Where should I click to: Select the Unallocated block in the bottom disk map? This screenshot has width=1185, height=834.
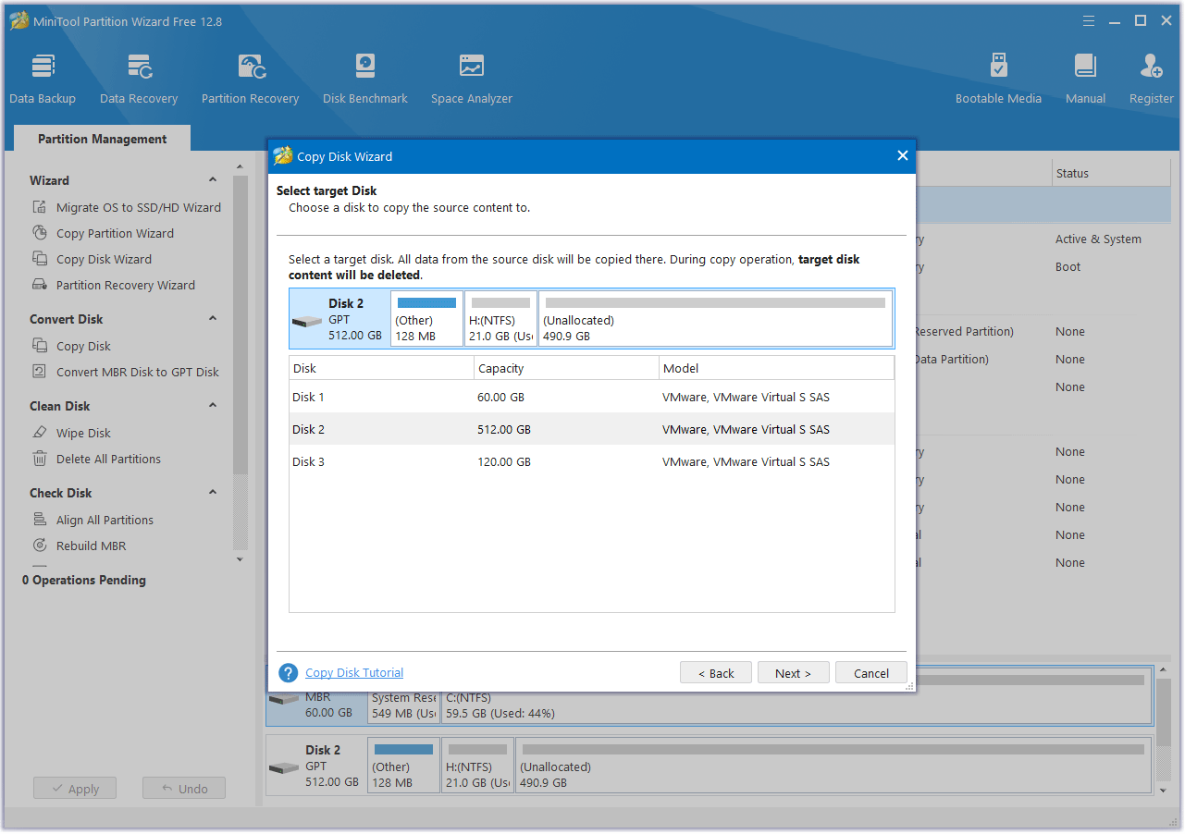tap(833, 765)
